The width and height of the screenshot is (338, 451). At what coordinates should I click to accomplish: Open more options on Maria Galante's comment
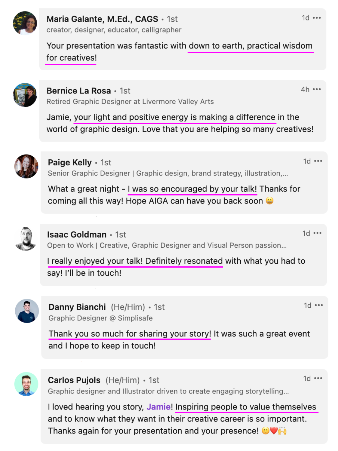tap(317, 18)
